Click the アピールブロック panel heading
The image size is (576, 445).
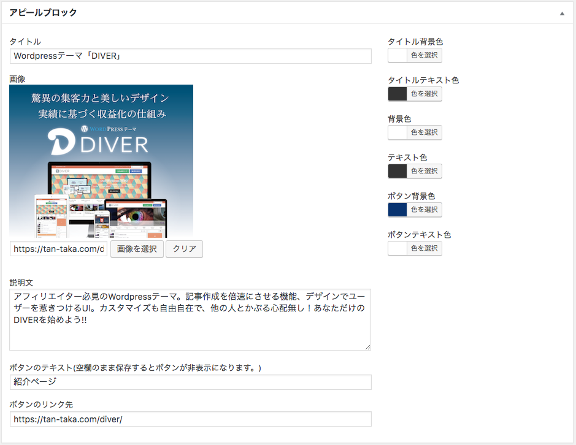point(43,12)
